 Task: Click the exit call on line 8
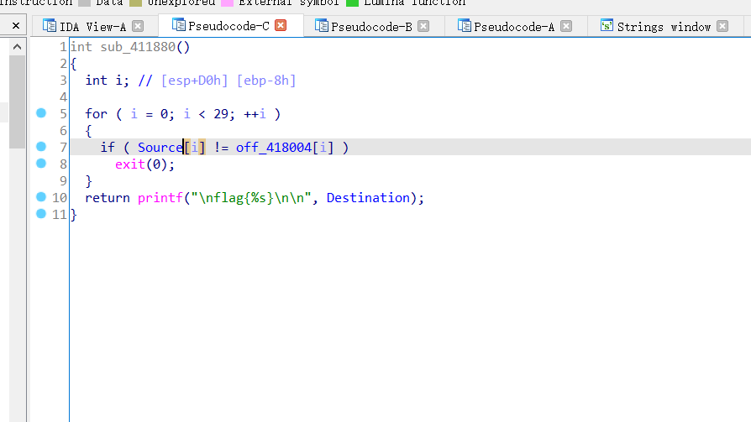click(130, 164)
